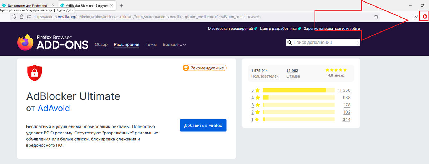Click the Рекомендуемые trophy badge
The height and width of the screenshot is (164, 429).
pyautogui.click(x=205, y=68)
